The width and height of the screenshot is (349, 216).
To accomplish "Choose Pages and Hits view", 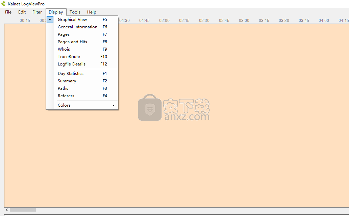I will click(82, 42).
